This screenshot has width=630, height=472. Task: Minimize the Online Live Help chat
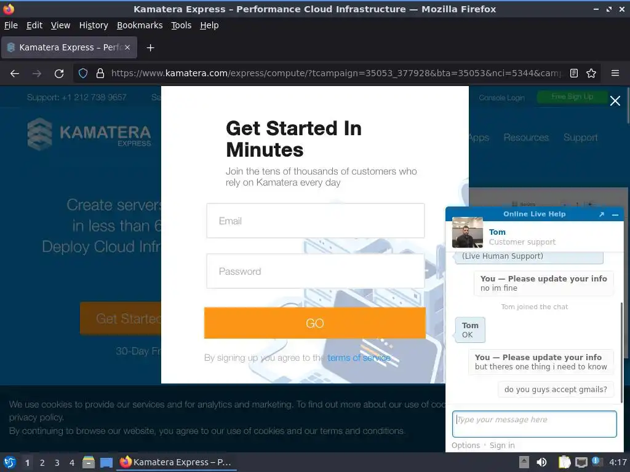coord(615,214)
